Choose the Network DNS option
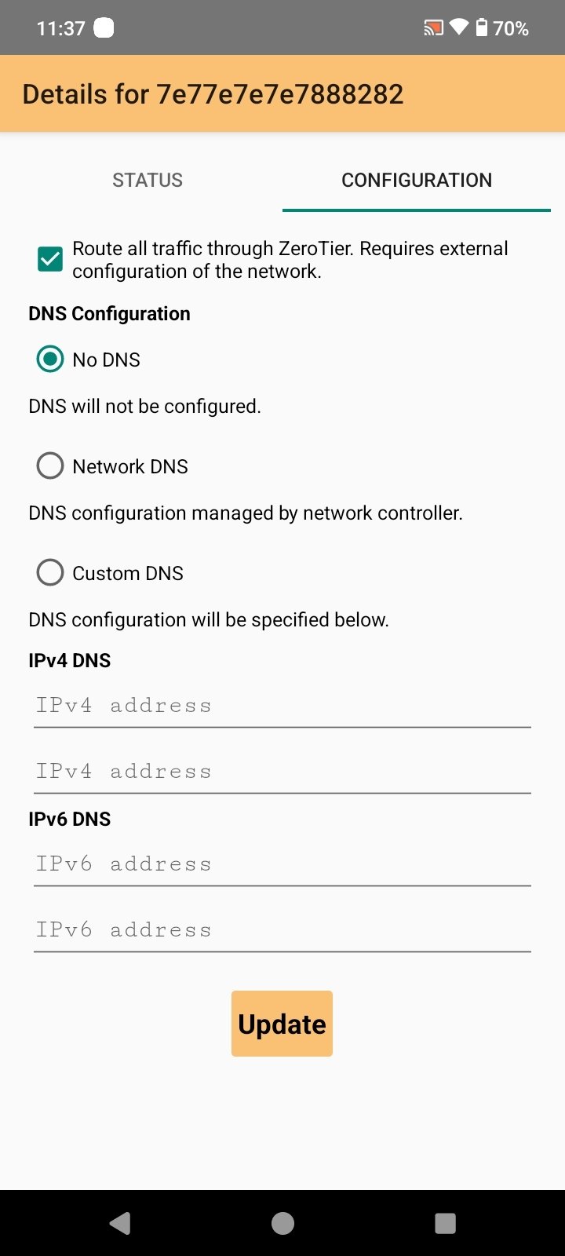This screenshot has width=565, height=1256. click(50, 466)
